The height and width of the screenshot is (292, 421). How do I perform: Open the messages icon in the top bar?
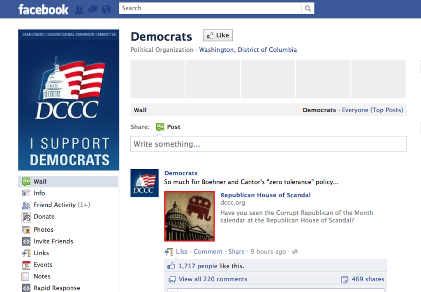(x=93, y=9)
